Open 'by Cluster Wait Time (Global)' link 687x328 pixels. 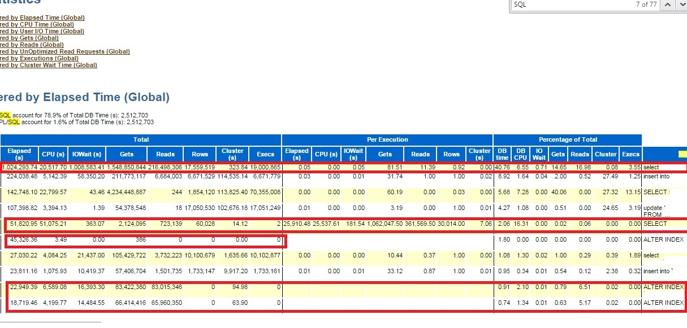[x=49, y=65]
